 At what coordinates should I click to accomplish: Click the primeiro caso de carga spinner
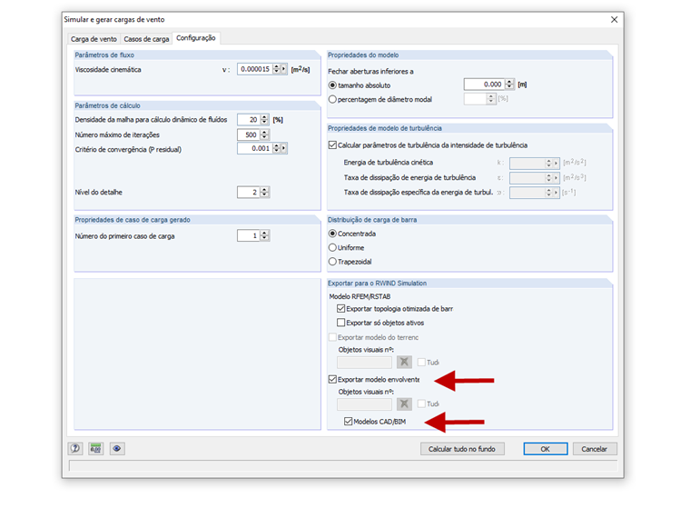[x=264, y=235]
